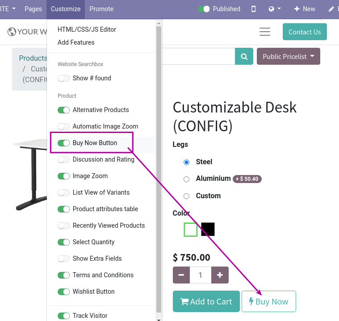The image size is (339, 321).
Task: Click the $ 750.00 price text
Action: 191,258
